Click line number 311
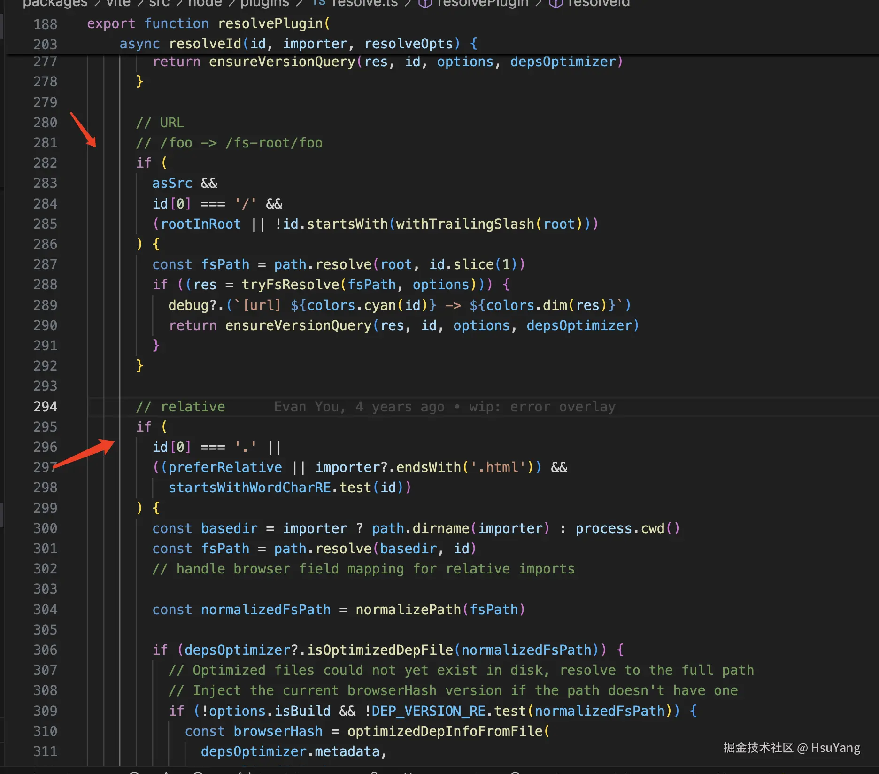 [46, 751]
